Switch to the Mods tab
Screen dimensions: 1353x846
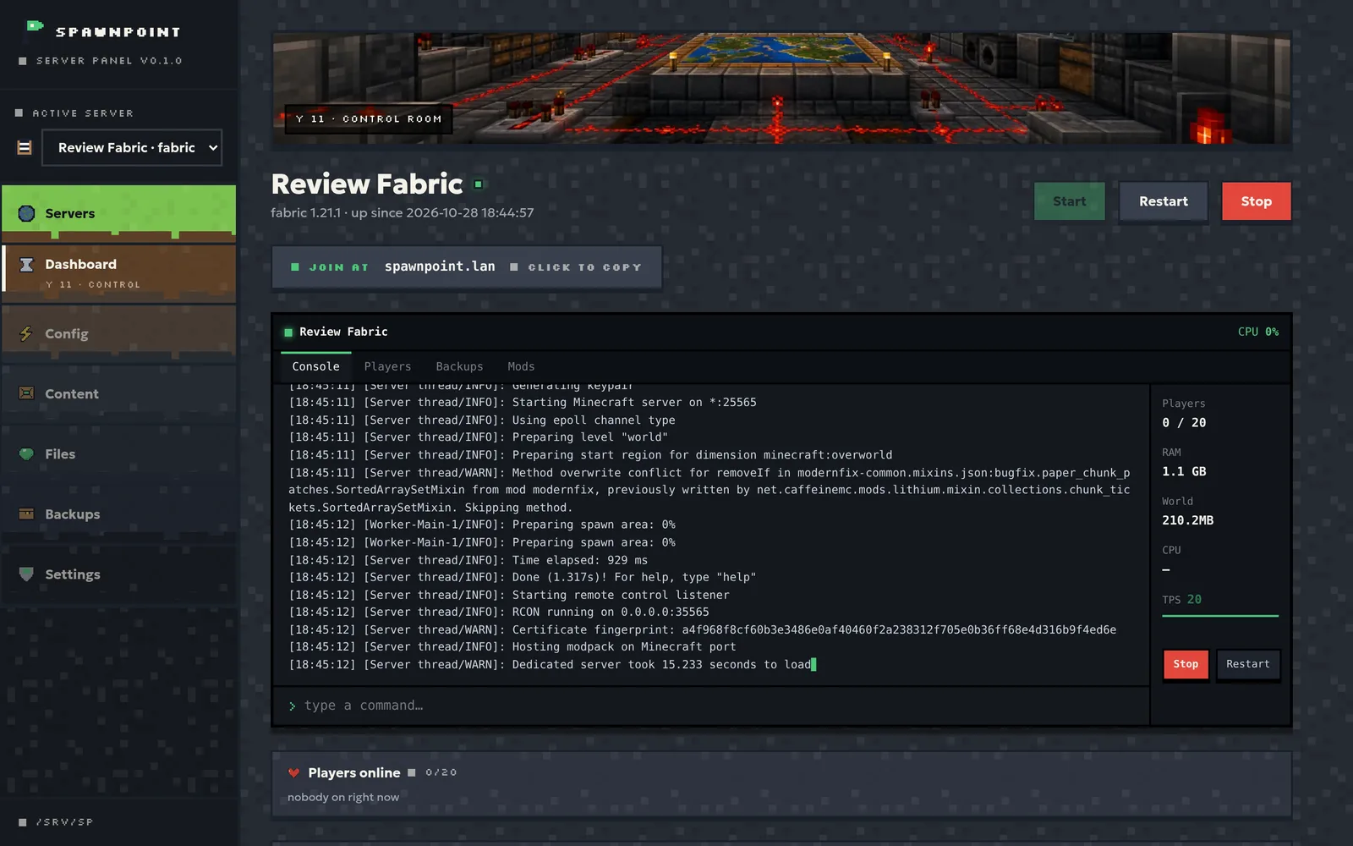[521, 366]
